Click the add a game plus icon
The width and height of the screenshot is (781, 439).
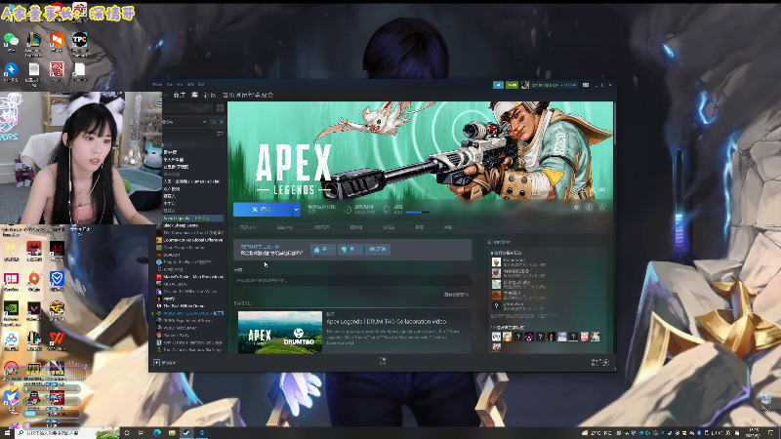156,363
